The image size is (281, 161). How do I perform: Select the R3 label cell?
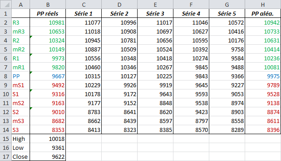point(21,22)
